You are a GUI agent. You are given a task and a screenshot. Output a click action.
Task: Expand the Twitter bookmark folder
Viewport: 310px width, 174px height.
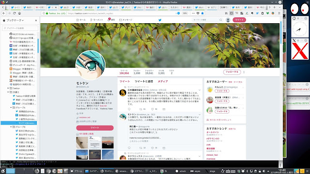pyautogui.click(x=8, y=88)
